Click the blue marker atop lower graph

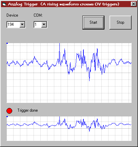(x=7, y=116)
